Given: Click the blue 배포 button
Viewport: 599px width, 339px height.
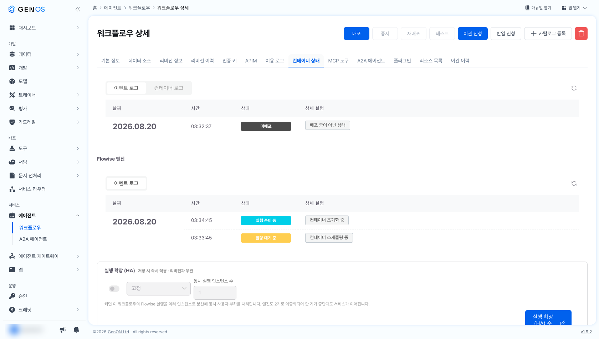Looking at the screenshot, I should point(357,34).
